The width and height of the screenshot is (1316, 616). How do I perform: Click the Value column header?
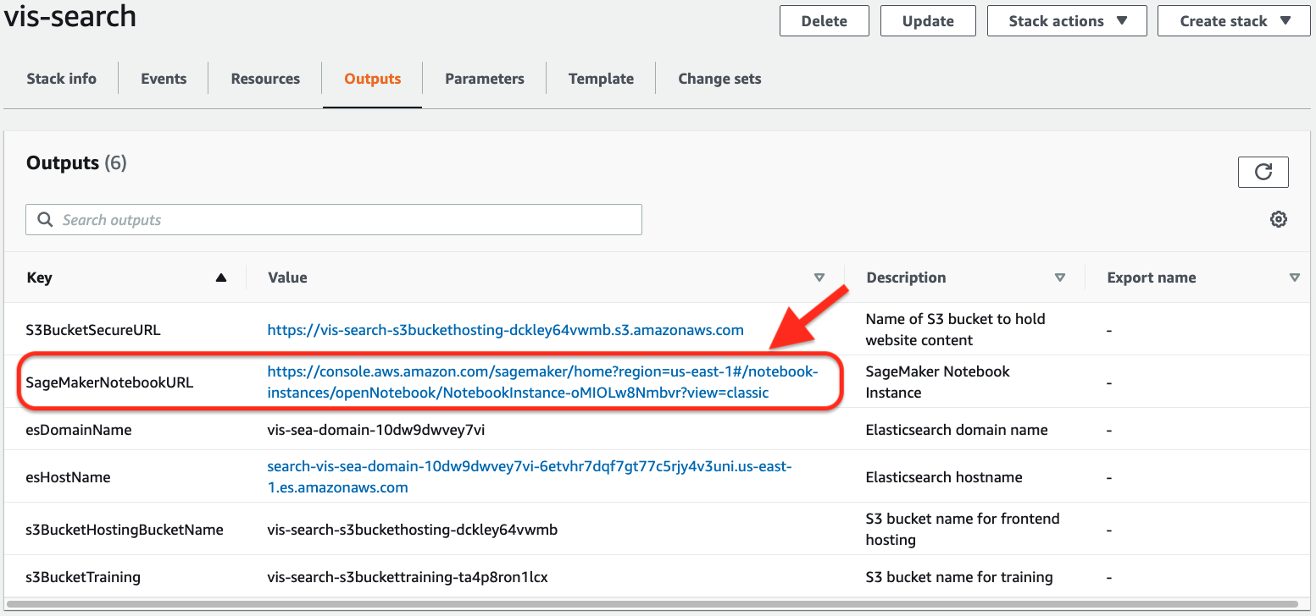pyautogui.click(x=287, y=278)
